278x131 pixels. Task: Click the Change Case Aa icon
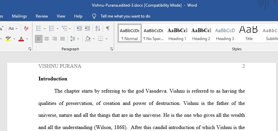click(11, 28)
